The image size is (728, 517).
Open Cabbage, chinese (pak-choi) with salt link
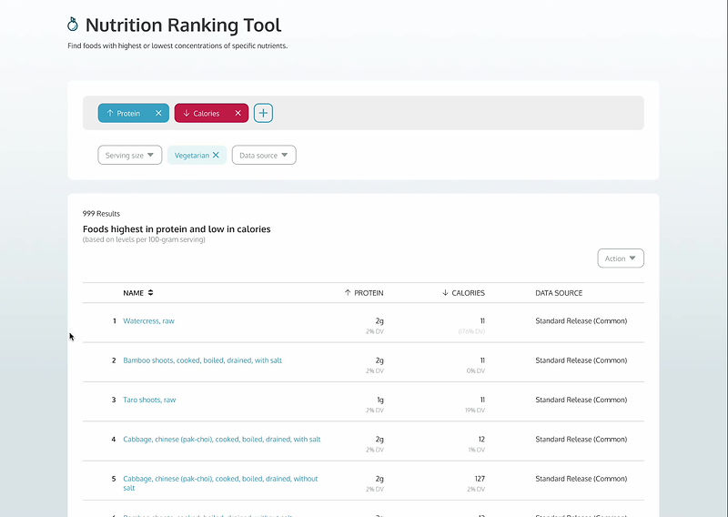pyautogui.click(x=222, y=439)
